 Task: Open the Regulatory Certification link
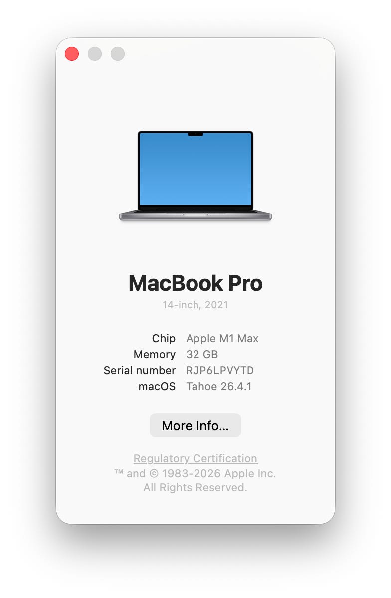pos(195,458)
